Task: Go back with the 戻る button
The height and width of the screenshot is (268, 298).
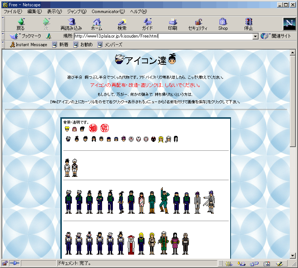Action: tap(20, 24)
